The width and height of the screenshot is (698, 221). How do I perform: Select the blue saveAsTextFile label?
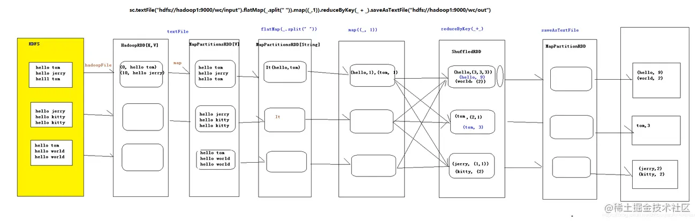point(560,31)
